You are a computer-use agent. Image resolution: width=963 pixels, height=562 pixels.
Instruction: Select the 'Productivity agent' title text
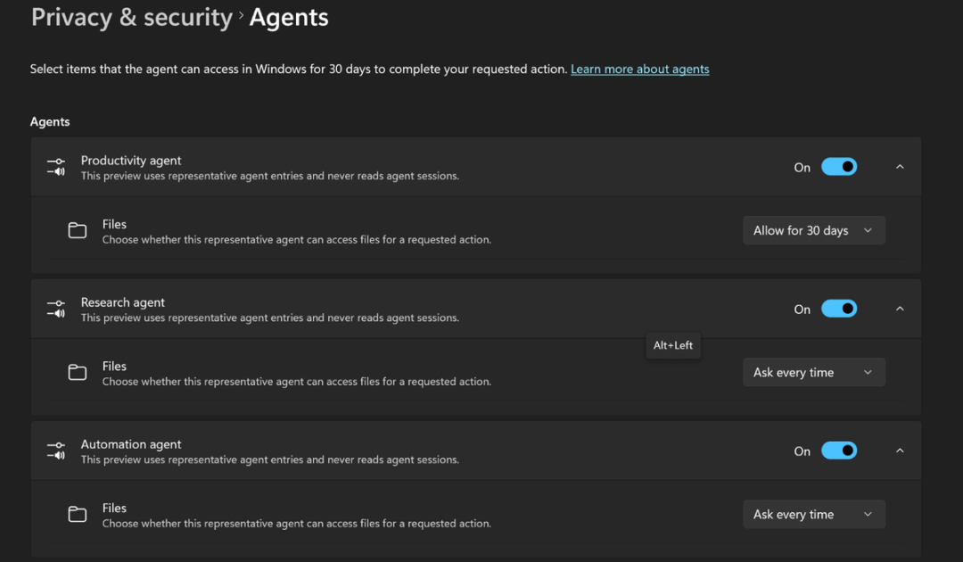click(x=131, y=161)
